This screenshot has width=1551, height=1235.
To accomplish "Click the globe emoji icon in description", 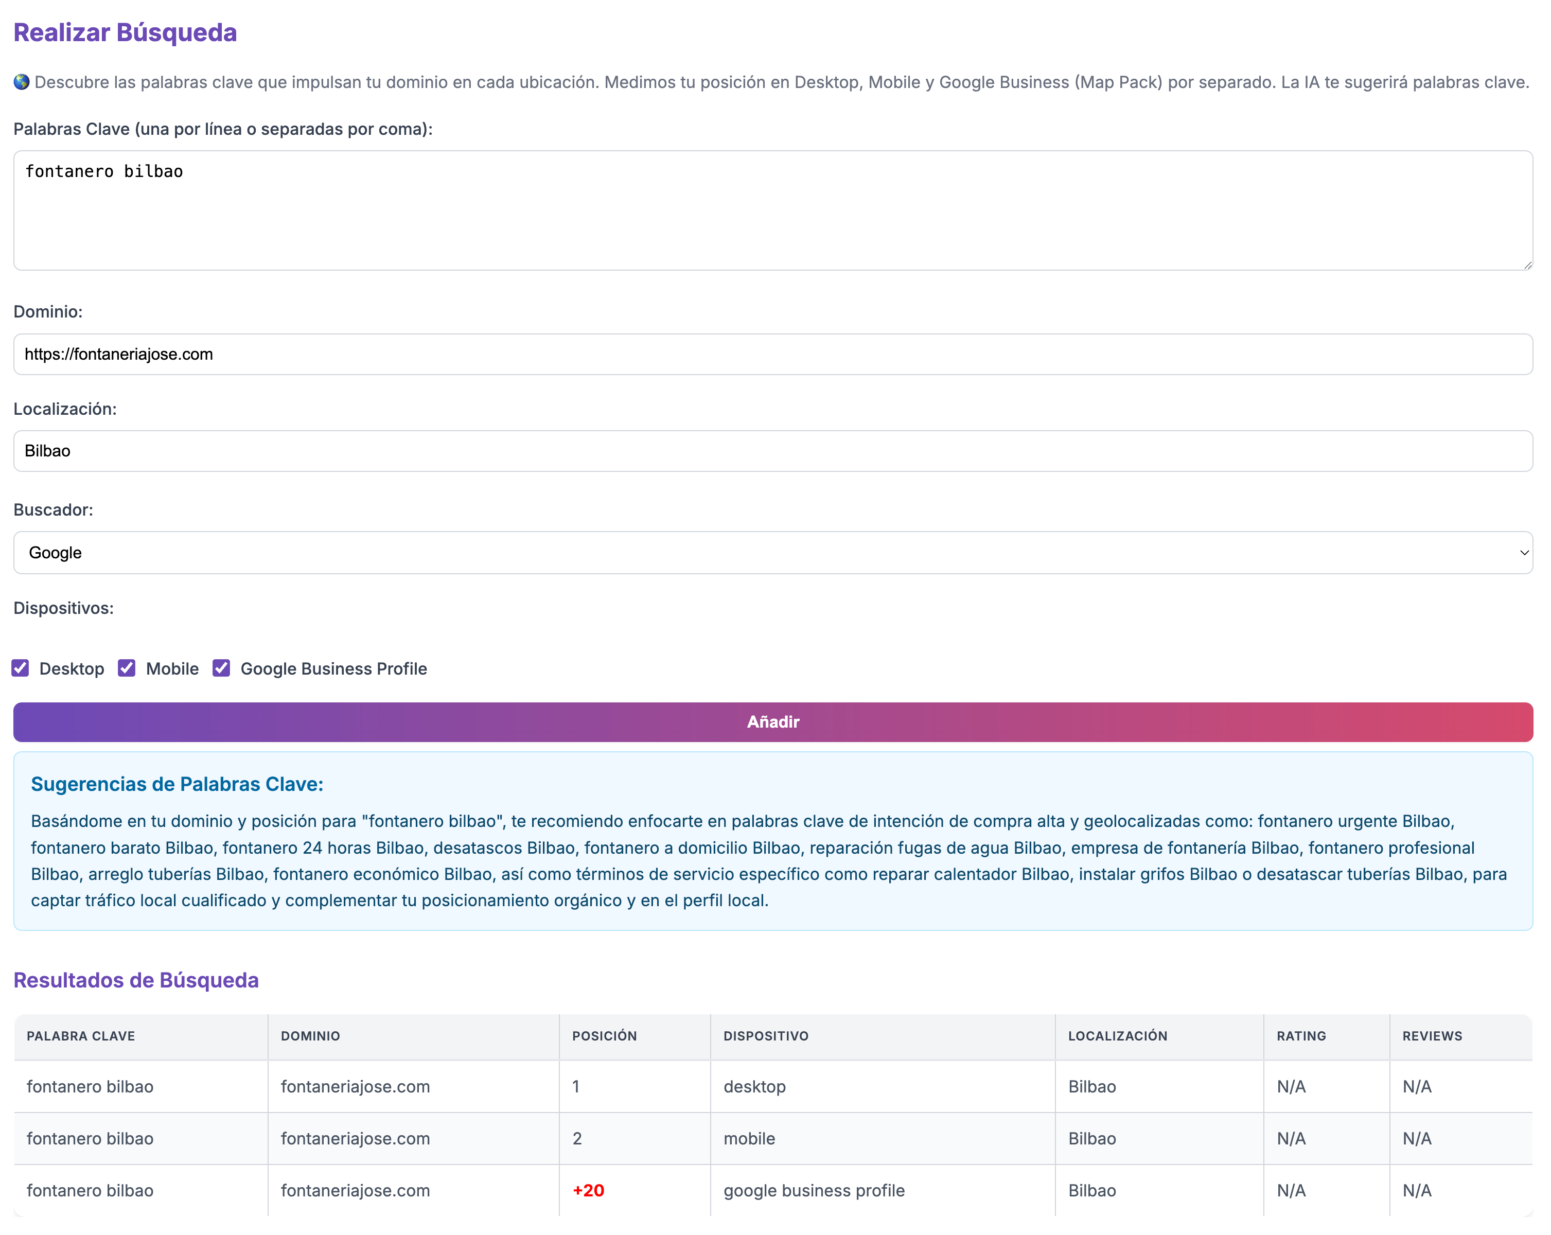I will [x=22, y=82].
